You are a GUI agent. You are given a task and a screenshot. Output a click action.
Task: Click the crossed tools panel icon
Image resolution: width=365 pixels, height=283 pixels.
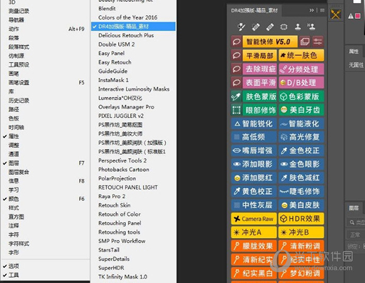335,15
